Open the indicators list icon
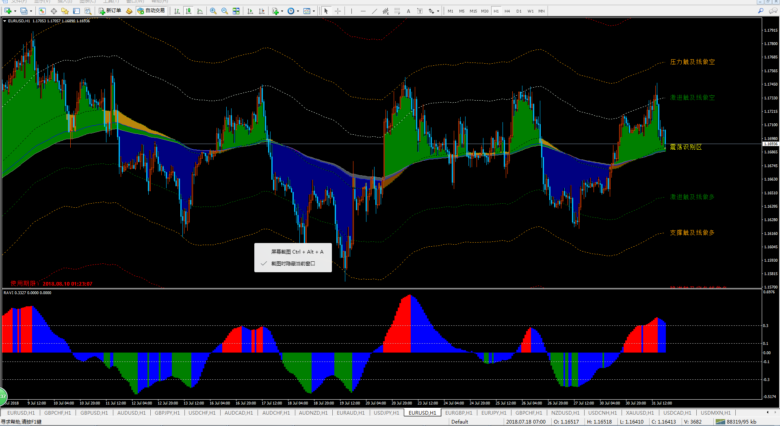The height and width of the screenshot is (426, 780). coord(275,11)
